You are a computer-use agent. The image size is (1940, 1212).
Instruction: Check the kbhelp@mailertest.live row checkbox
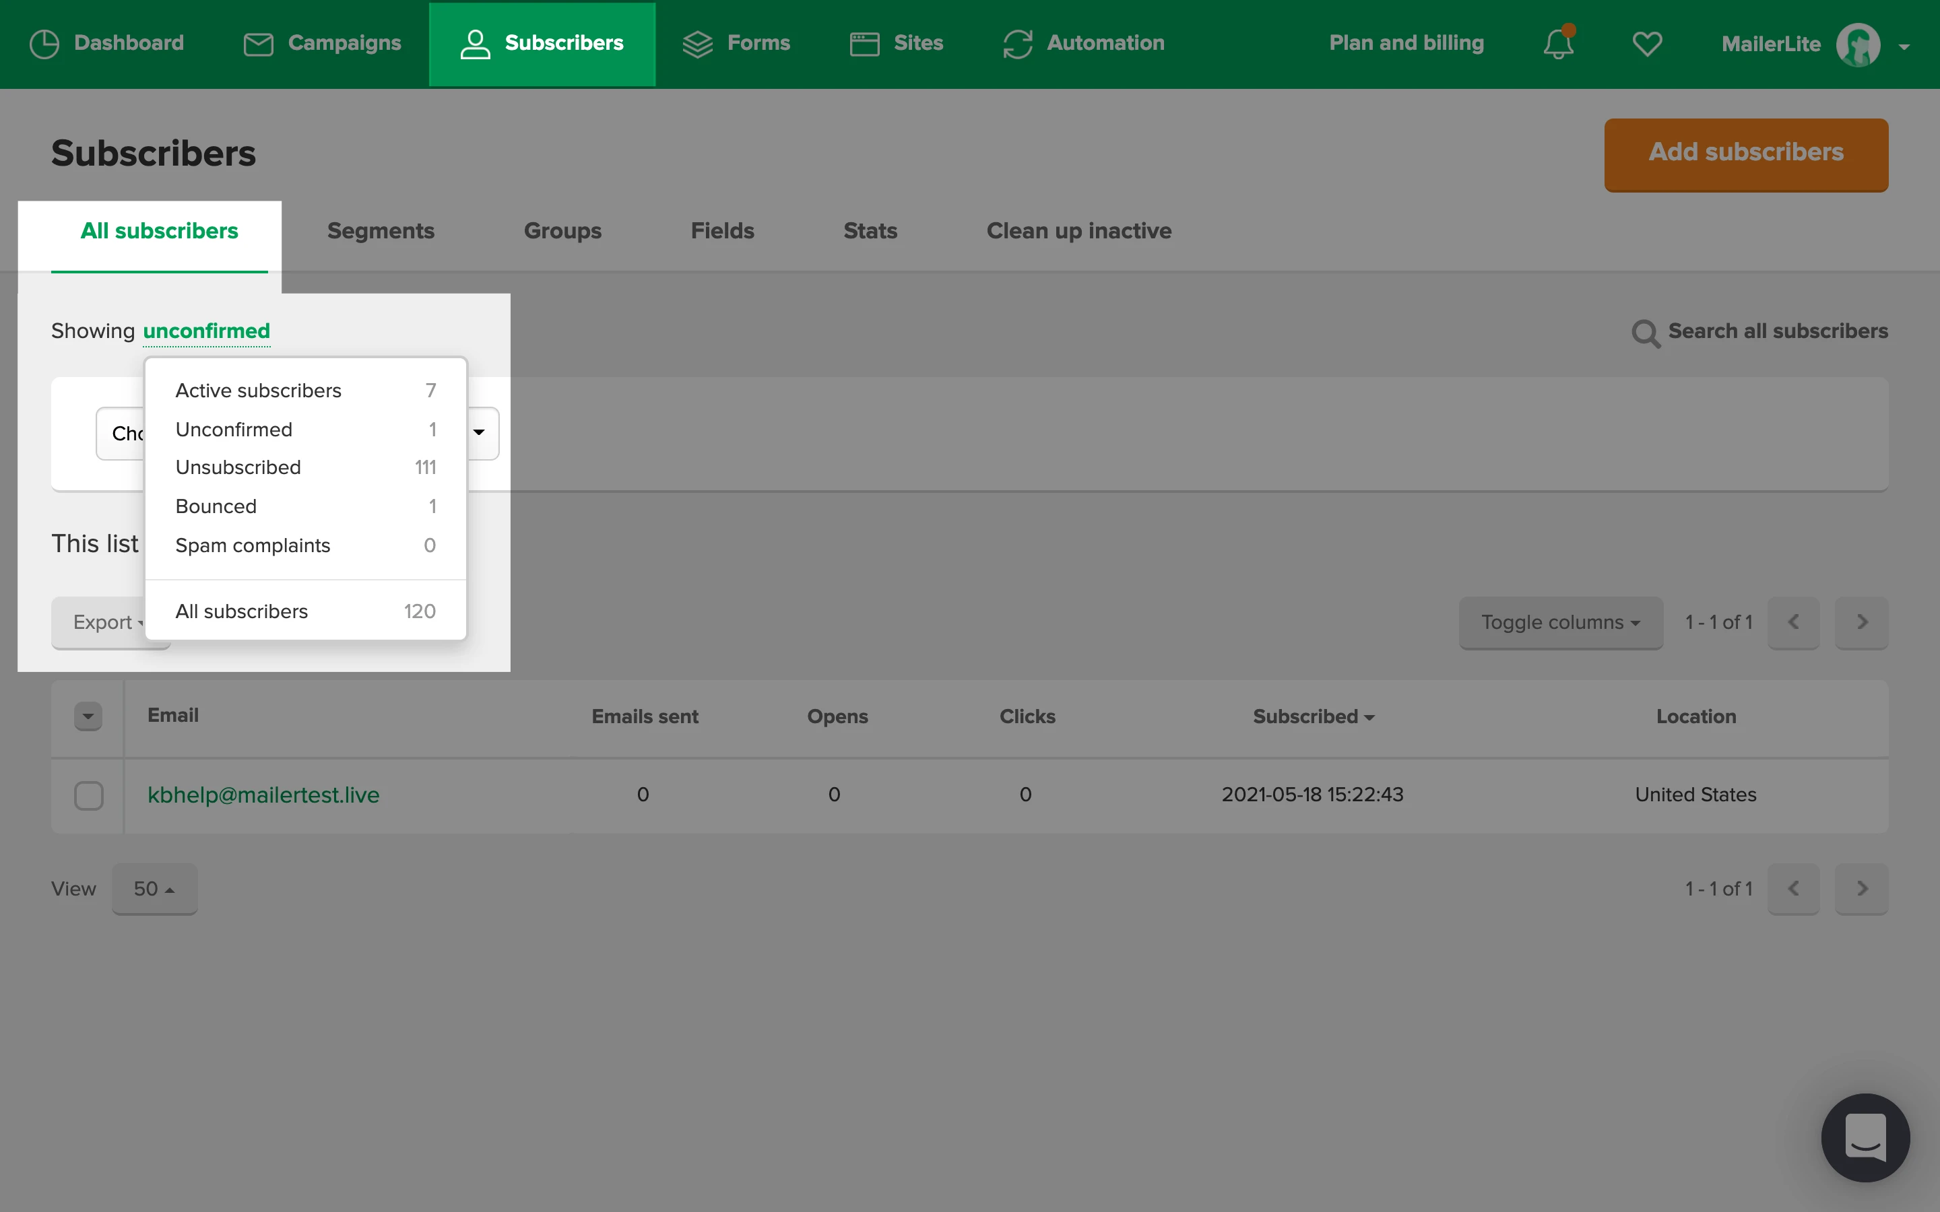pos(88,795)
